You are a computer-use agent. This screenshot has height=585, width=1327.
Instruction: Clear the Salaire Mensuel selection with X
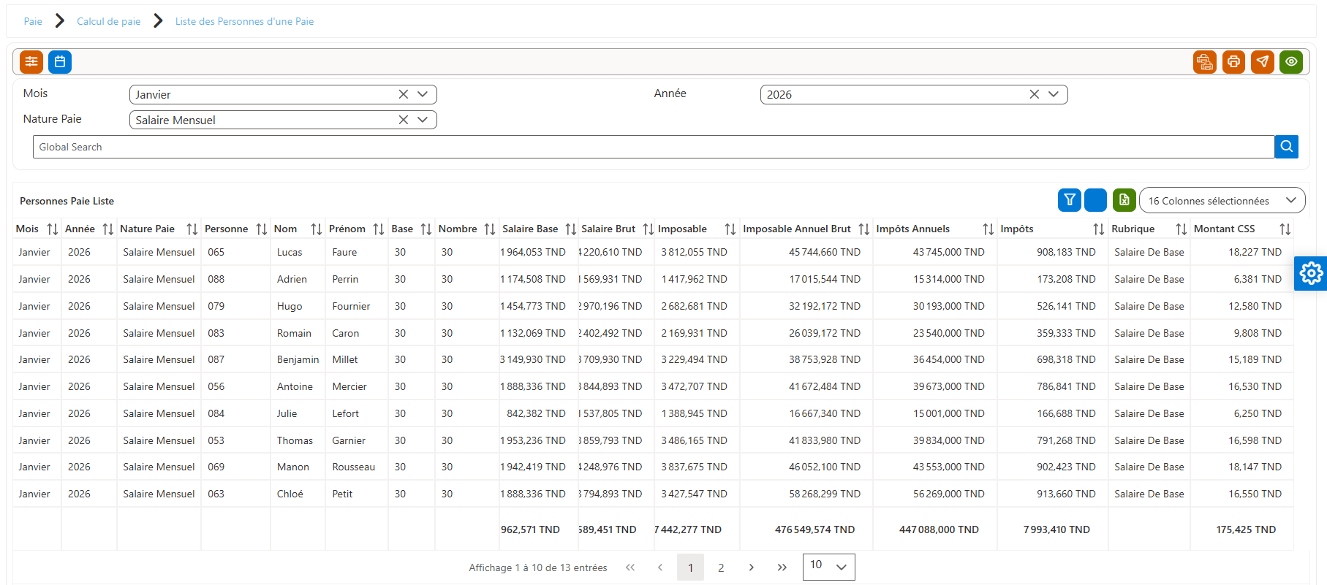403,120
